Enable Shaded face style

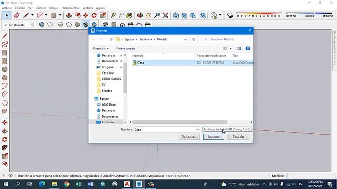(x=77, y=25)
